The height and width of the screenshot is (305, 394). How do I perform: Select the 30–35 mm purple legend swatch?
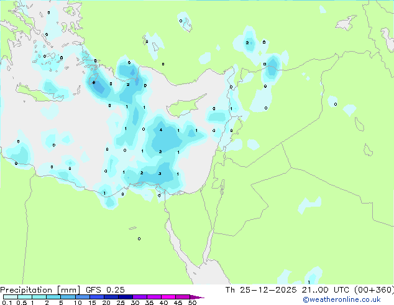139,297
